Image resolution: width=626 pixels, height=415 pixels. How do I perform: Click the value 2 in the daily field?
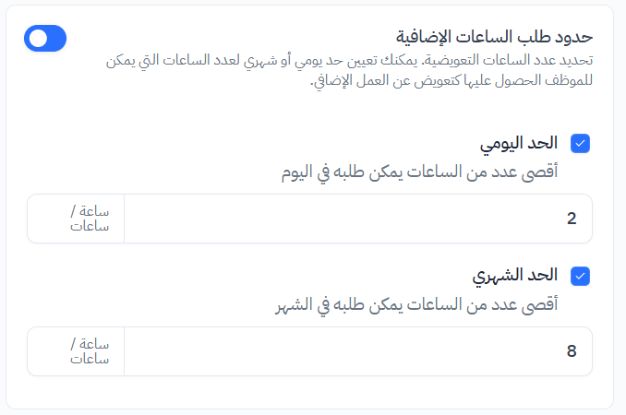point(572,219)
